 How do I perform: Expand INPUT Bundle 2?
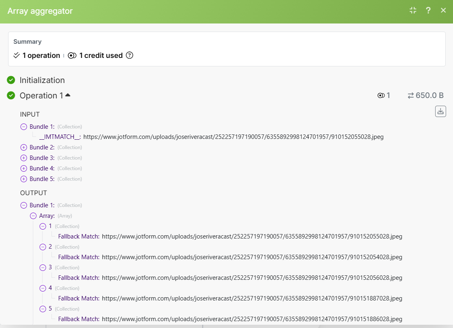[24, 147]
